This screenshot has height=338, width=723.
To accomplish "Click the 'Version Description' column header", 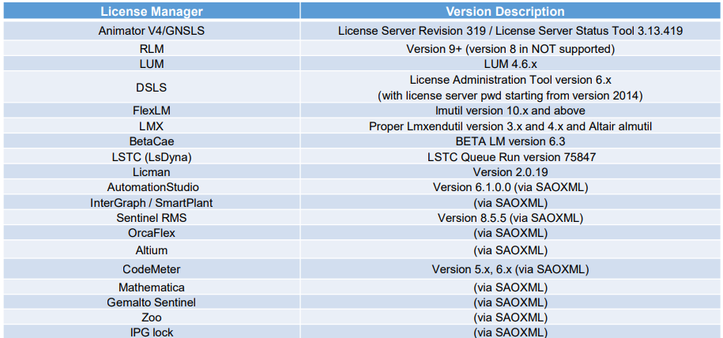I will 511,11.
